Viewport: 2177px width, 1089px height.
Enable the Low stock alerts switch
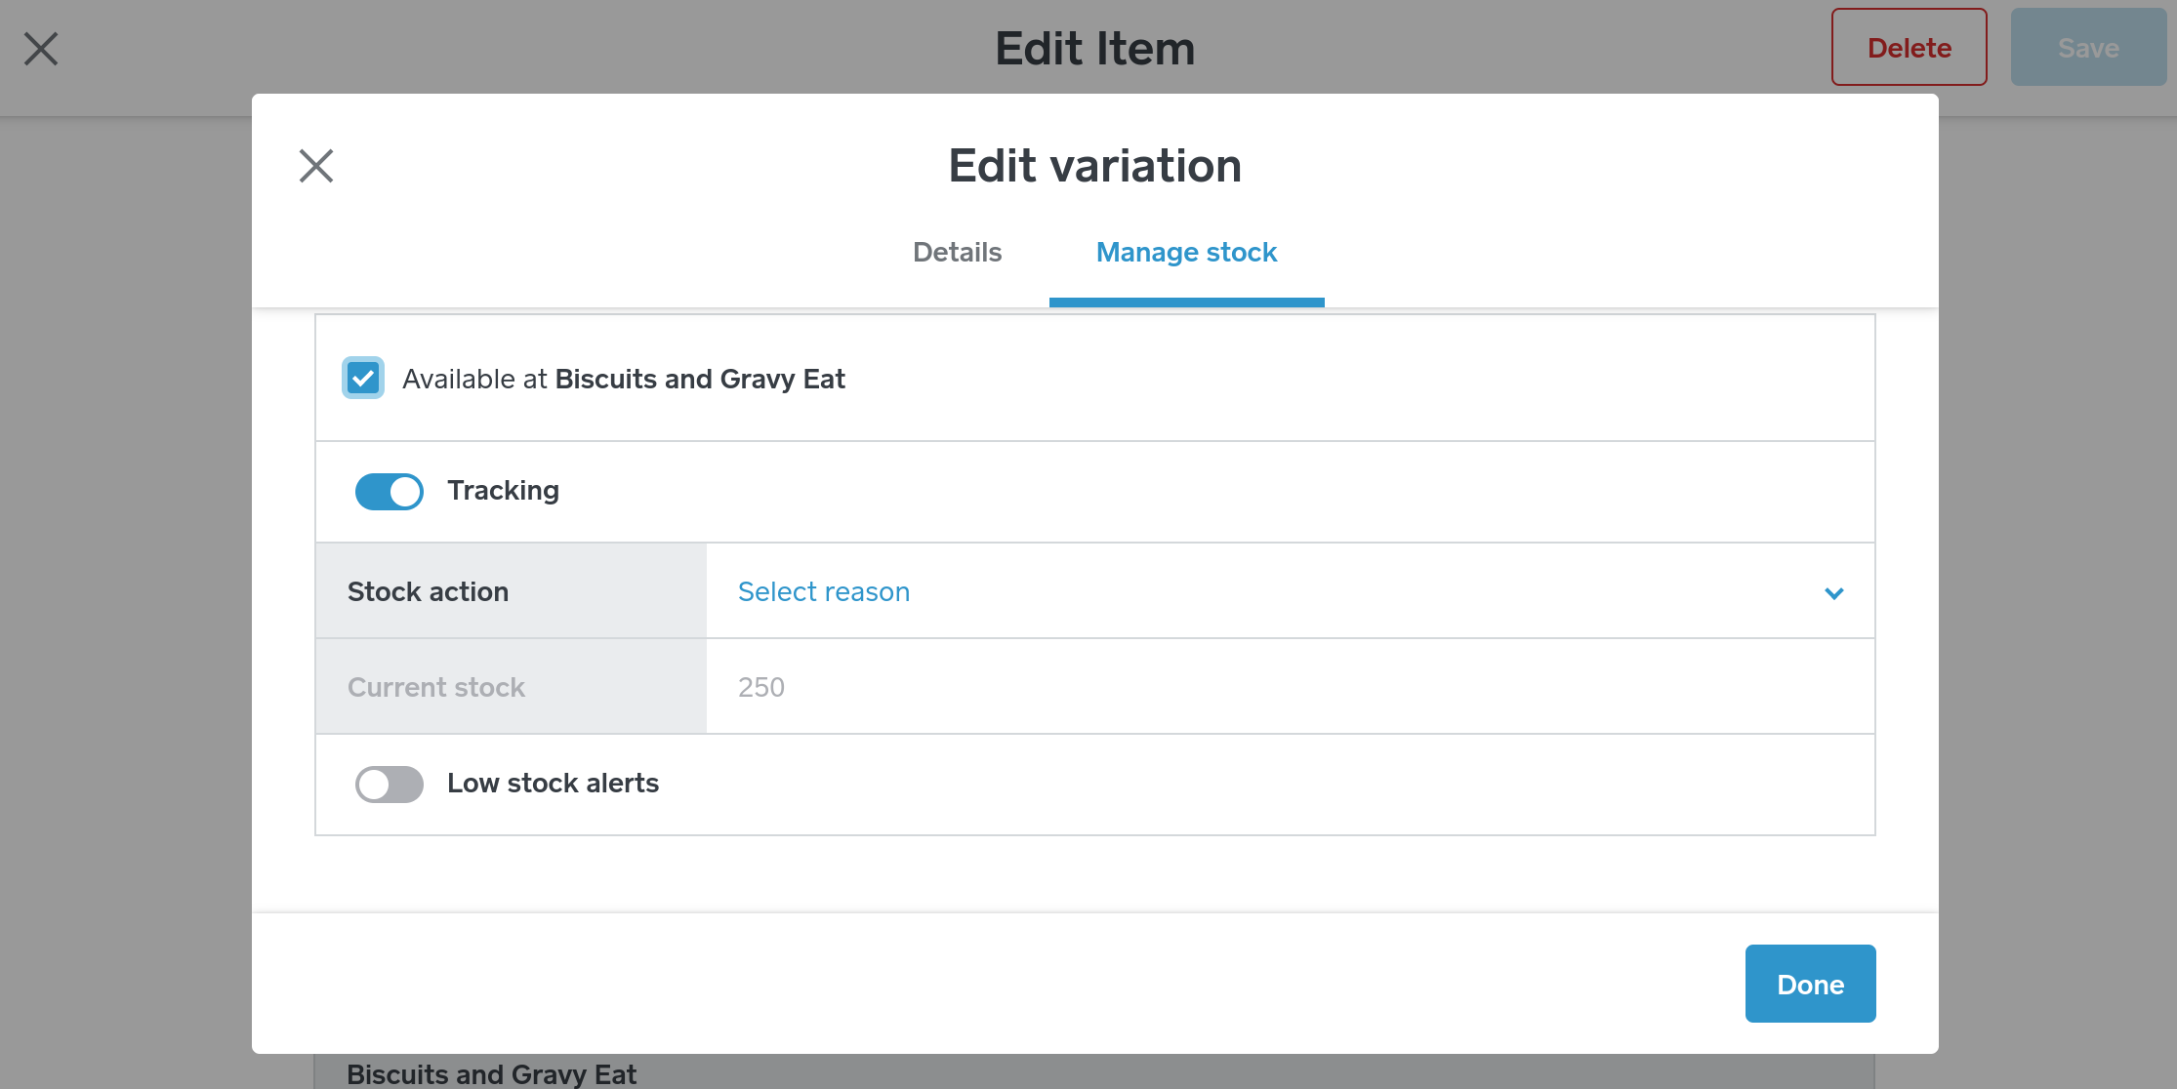390,785
